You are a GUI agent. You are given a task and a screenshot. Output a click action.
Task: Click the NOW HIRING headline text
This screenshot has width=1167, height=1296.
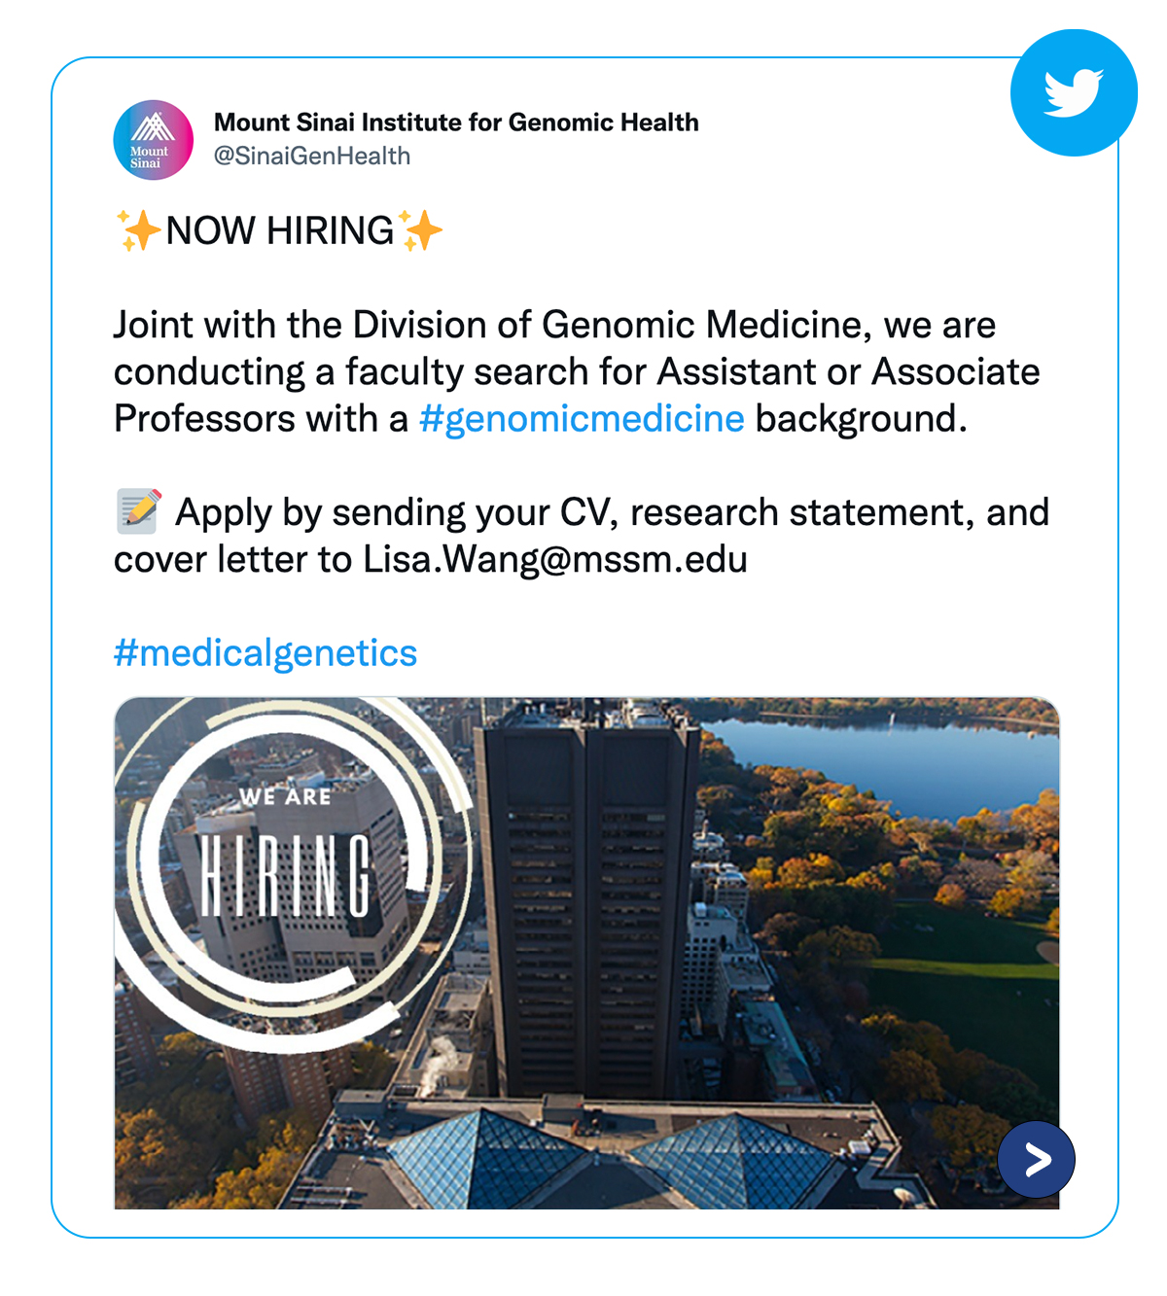[280, 231]
